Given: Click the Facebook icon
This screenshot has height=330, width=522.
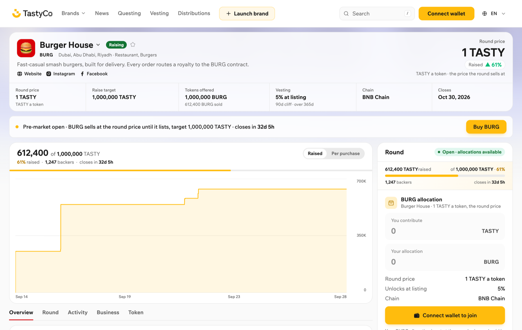Looking at the screenshot, I should [x=82, y=74].
